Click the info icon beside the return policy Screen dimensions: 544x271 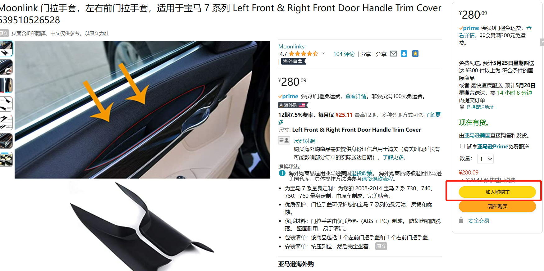[282, 173]
